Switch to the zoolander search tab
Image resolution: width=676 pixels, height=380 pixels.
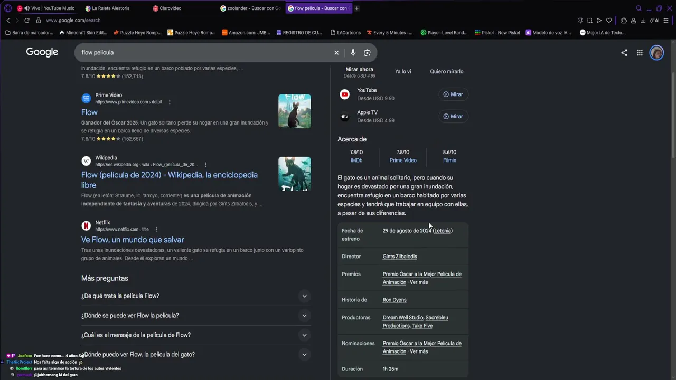[251, 8]
